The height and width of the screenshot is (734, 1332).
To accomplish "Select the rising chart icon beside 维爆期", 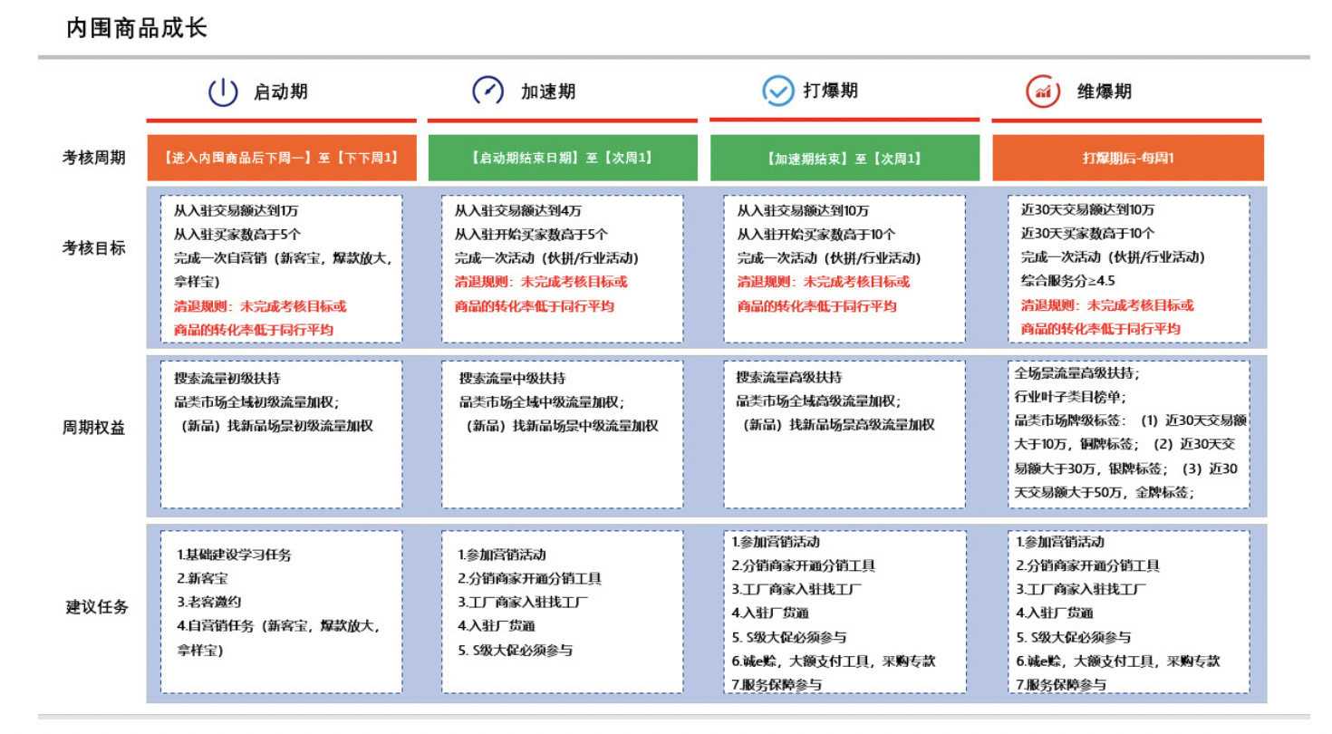I will (x=1043, y=90).
